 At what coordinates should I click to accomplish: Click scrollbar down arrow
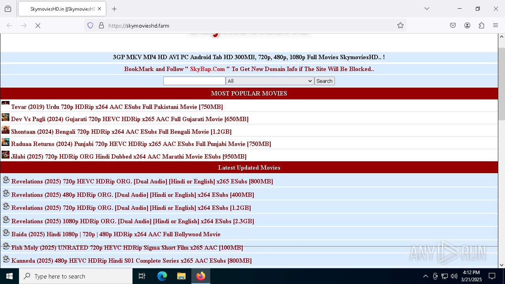point(501,265)
